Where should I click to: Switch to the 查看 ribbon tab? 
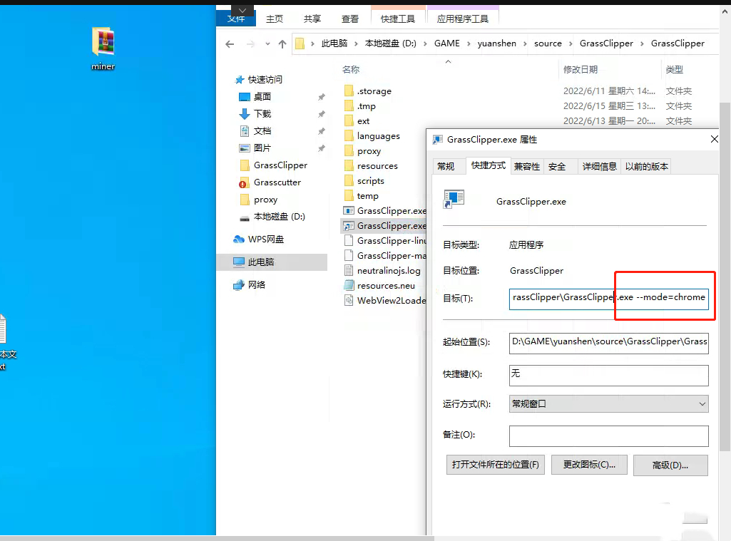[349, 19]
